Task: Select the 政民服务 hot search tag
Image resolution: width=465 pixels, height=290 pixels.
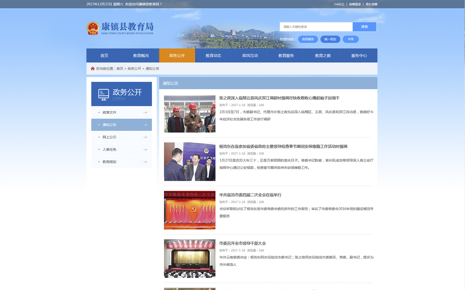Action: (x=308, y=39)
